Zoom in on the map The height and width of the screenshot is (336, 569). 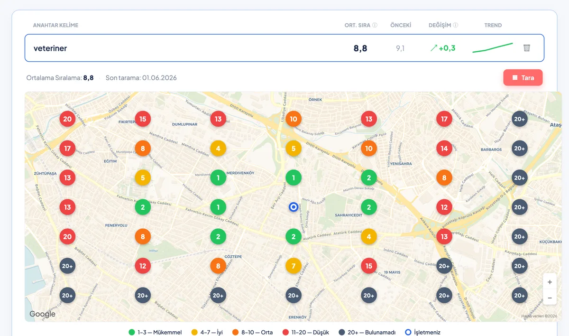click(550, 282)
